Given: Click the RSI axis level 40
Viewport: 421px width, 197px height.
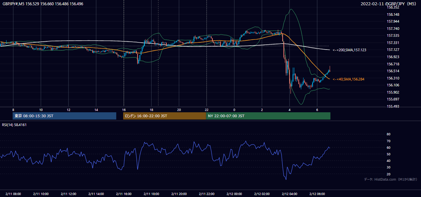Looking at the screenshot, I should tap(388, 161).
